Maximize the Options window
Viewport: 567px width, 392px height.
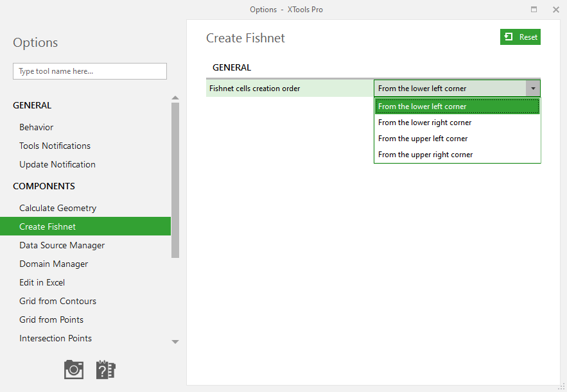point(534,10)
